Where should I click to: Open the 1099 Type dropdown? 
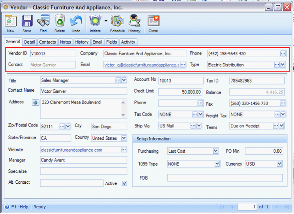tap(217, 164)
